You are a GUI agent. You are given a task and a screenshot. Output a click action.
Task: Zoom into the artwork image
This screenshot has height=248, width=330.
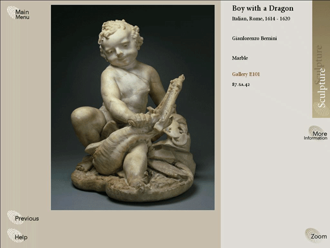click(319, 236)
